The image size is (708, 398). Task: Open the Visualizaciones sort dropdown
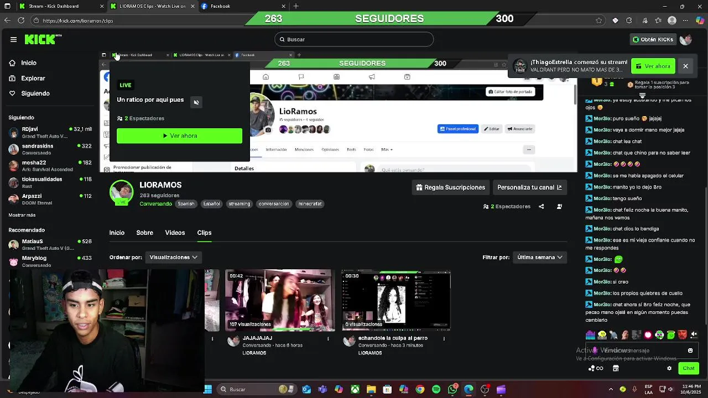pyautogui.click(x=173, y=257)
